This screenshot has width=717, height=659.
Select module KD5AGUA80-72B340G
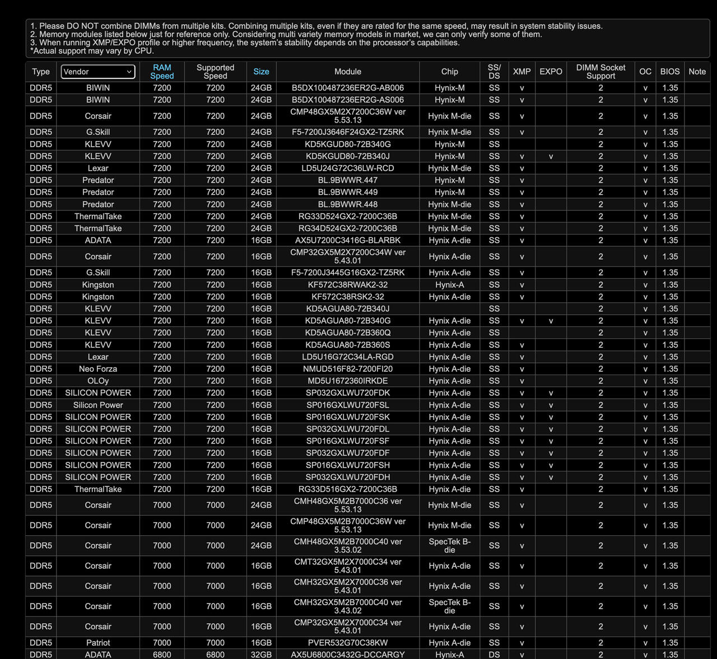(x=348, y=321)
